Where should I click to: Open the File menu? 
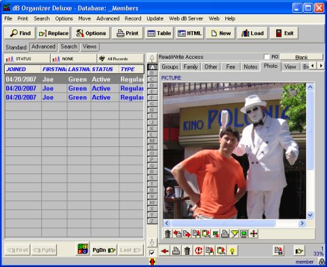pos(8,18)
